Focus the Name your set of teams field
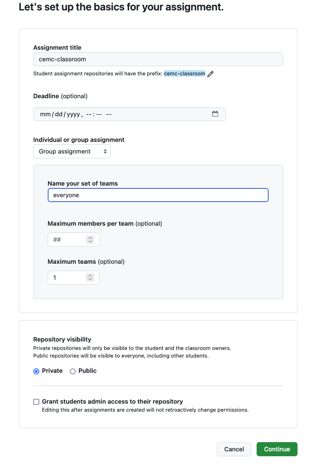Viewport: 332px width, 471px height. (158, 195)
